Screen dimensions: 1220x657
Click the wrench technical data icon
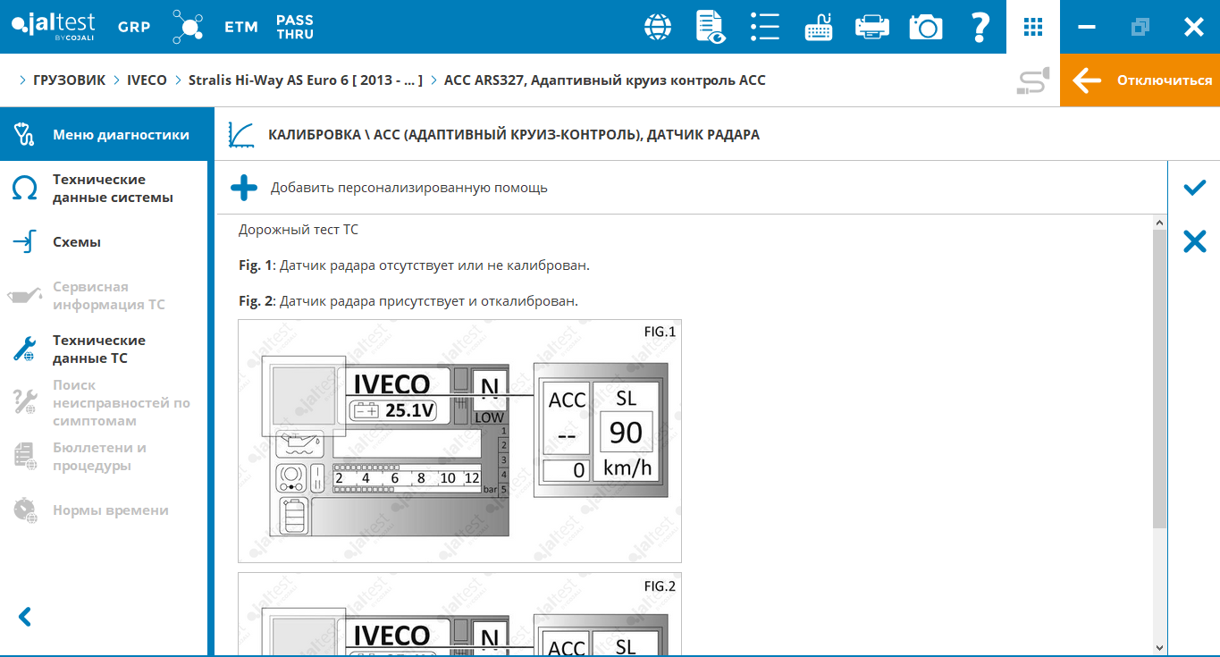[25, 350]
